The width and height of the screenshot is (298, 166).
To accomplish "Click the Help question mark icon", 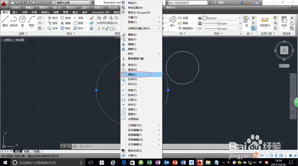I will click(x=257, y=2).
